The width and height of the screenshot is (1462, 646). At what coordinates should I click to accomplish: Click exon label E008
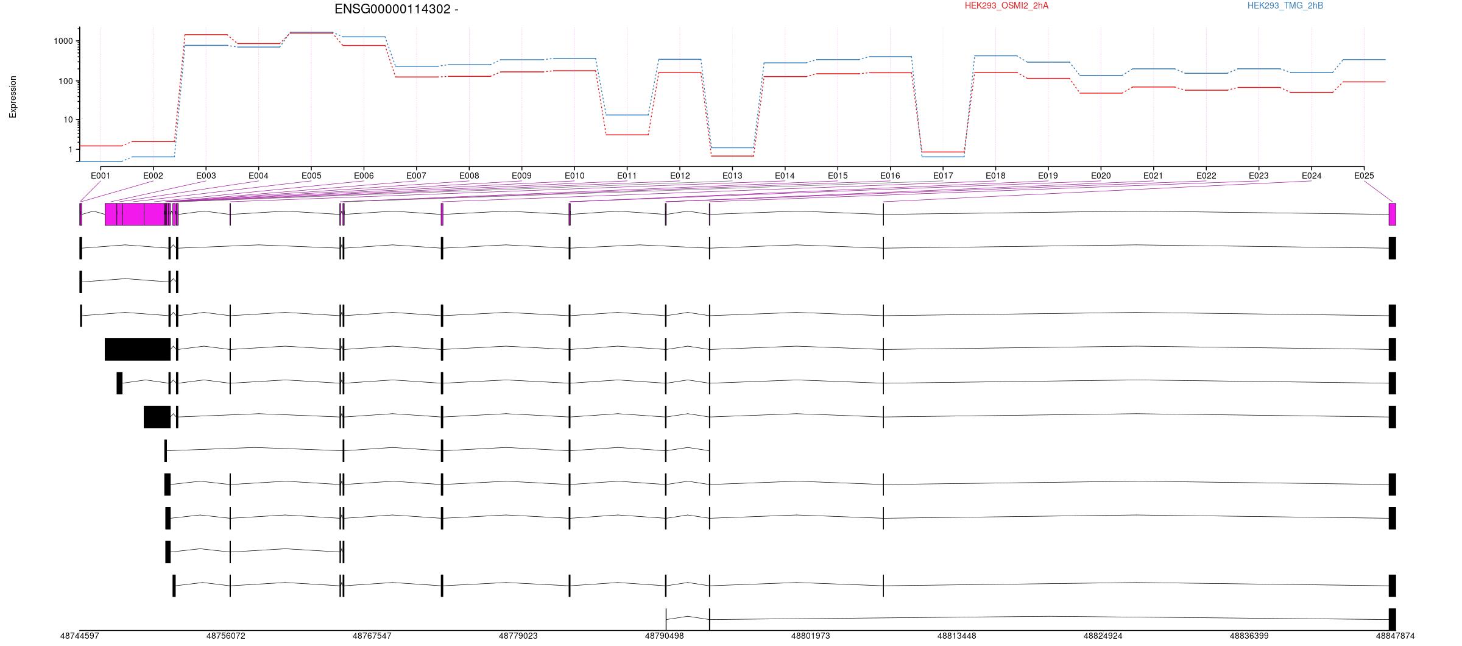469,176
